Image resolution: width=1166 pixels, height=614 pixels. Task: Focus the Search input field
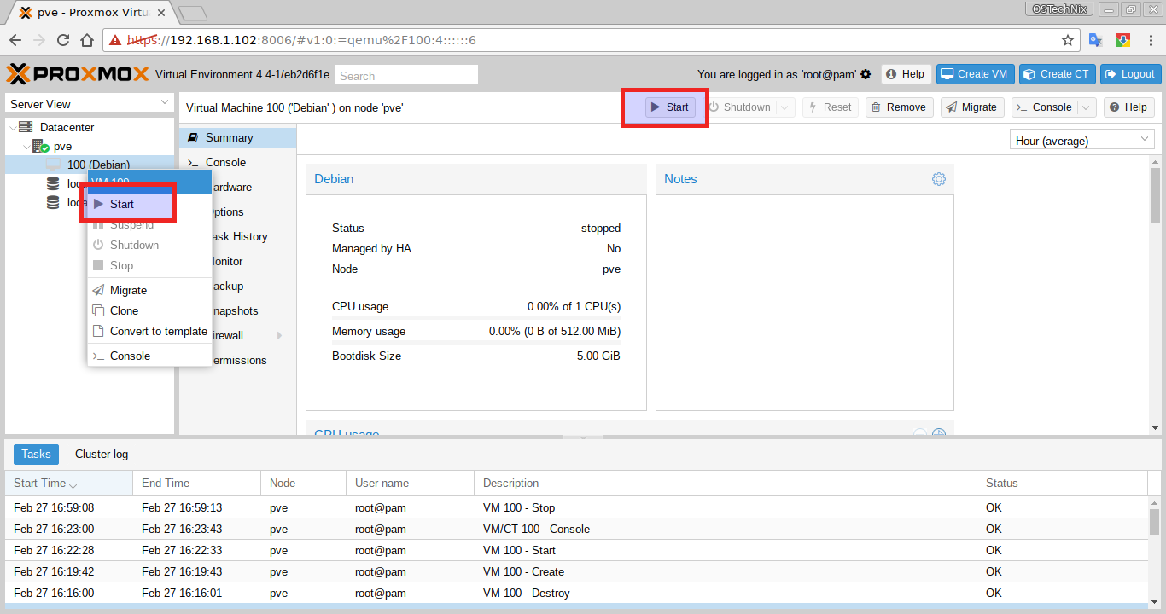coord(406,75)
